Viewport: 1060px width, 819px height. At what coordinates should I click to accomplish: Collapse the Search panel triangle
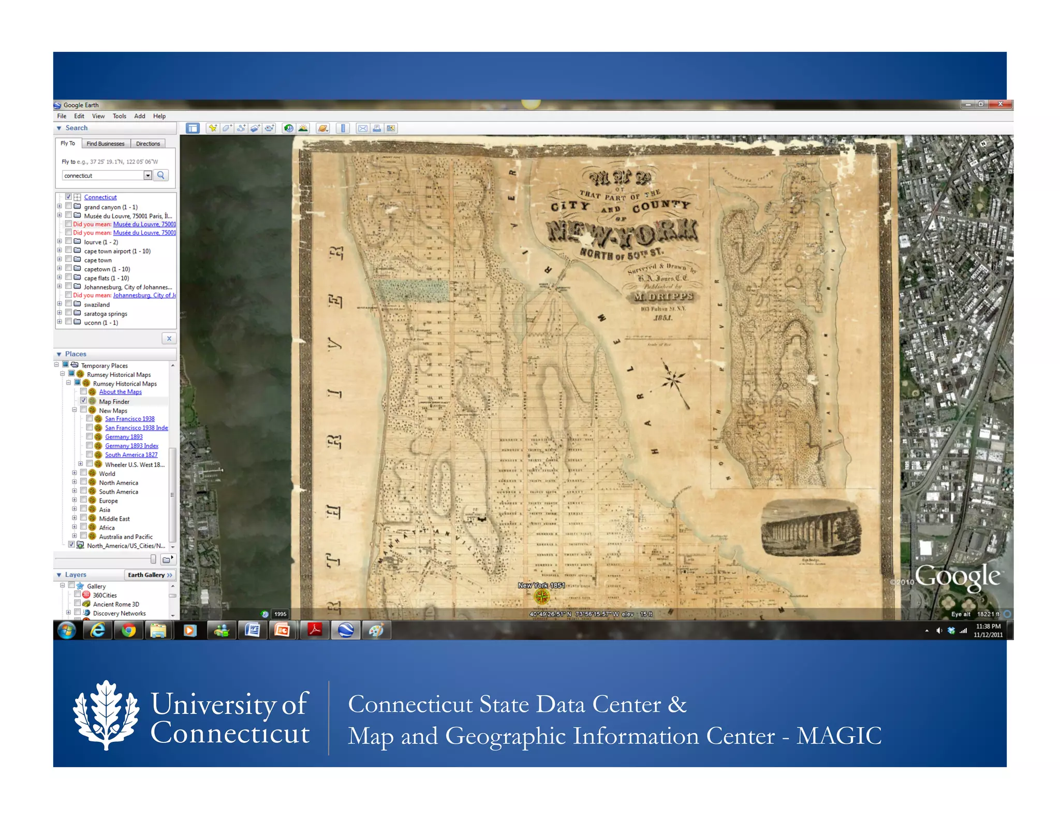pos(59,128)
